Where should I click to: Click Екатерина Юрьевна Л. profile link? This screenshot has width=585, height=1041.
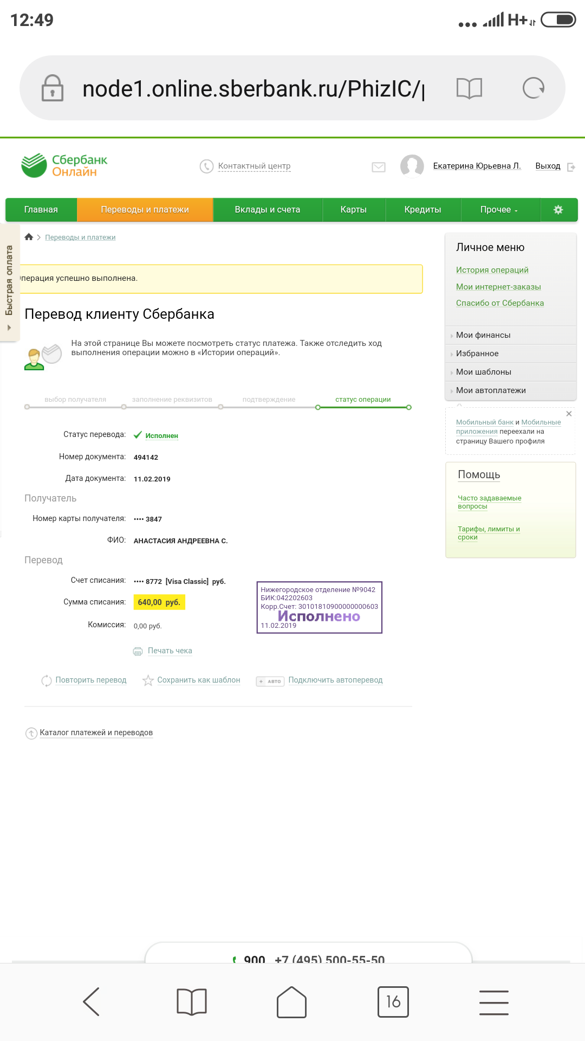(x=477, y=166)
